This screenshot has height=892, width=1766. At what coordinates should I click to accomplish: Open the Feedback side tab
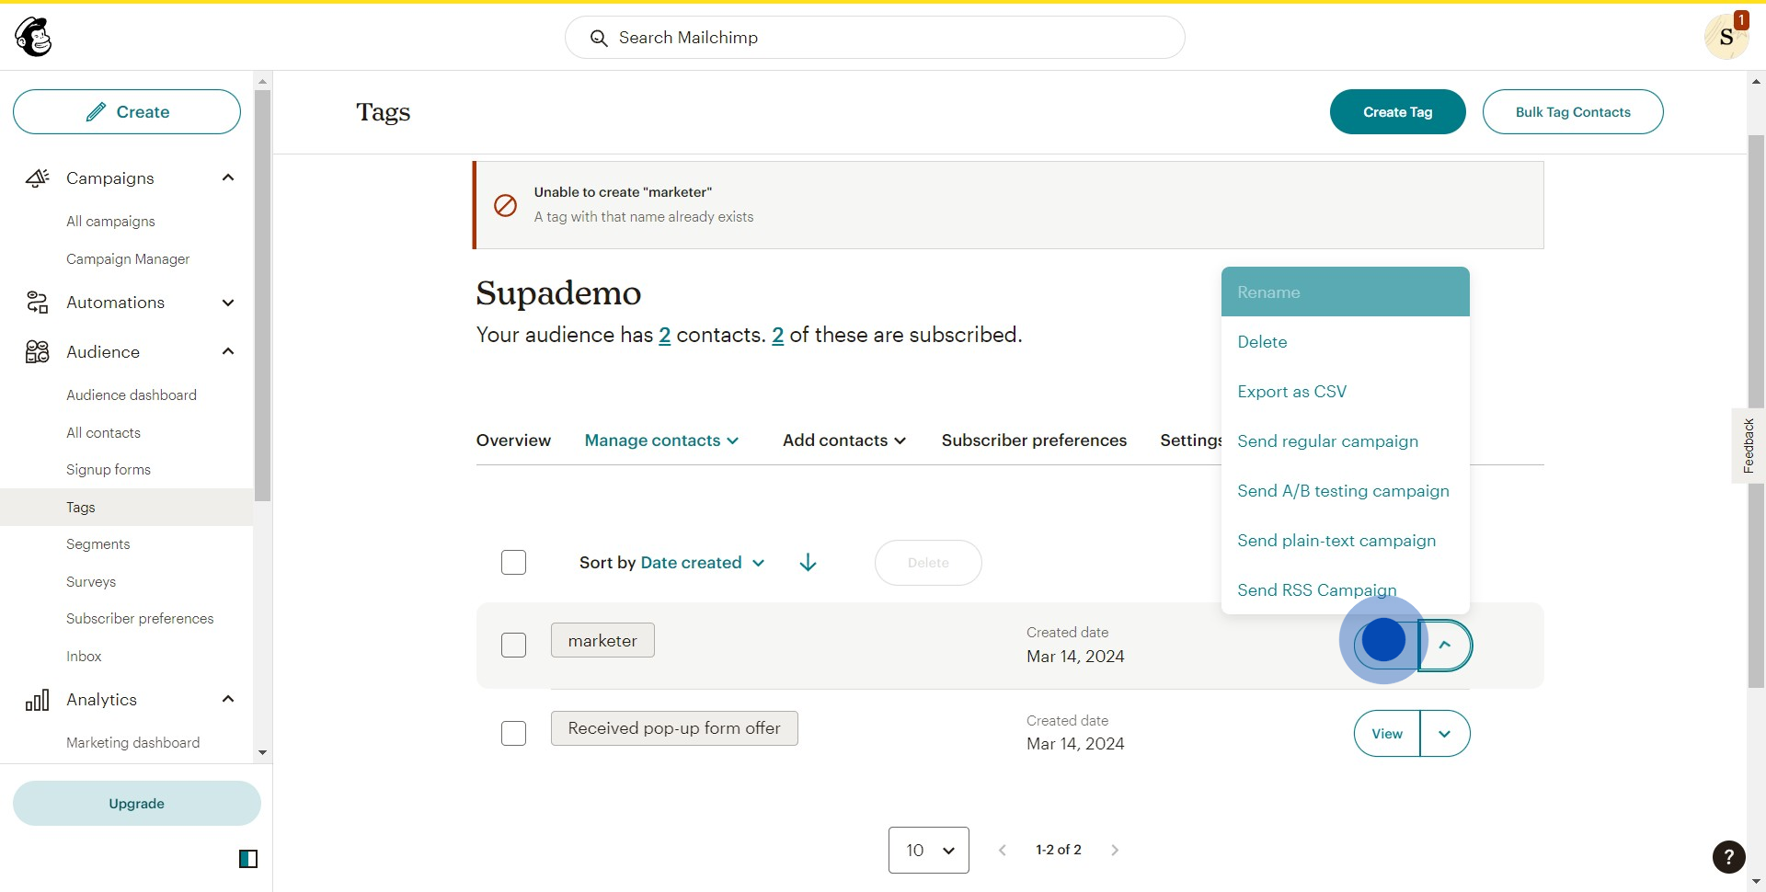[1748, 446]
